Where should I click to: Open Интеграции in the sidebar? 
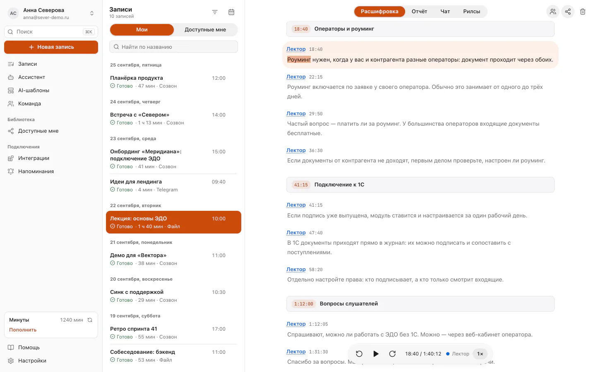click(x=51, y=158)
